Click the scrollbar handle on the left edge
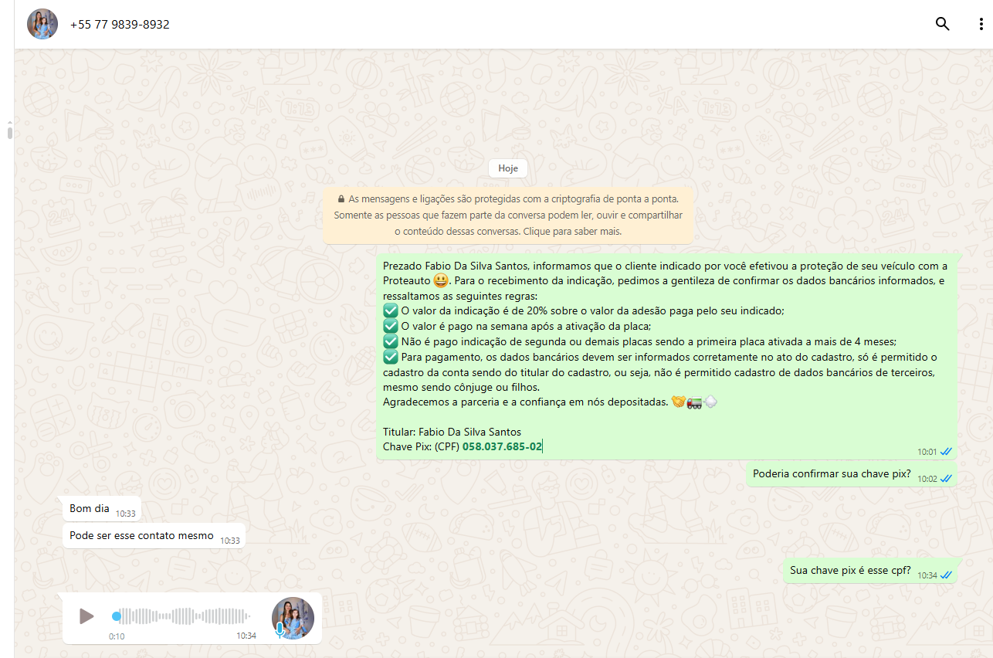993x658 pixels. tap(10, 133)
